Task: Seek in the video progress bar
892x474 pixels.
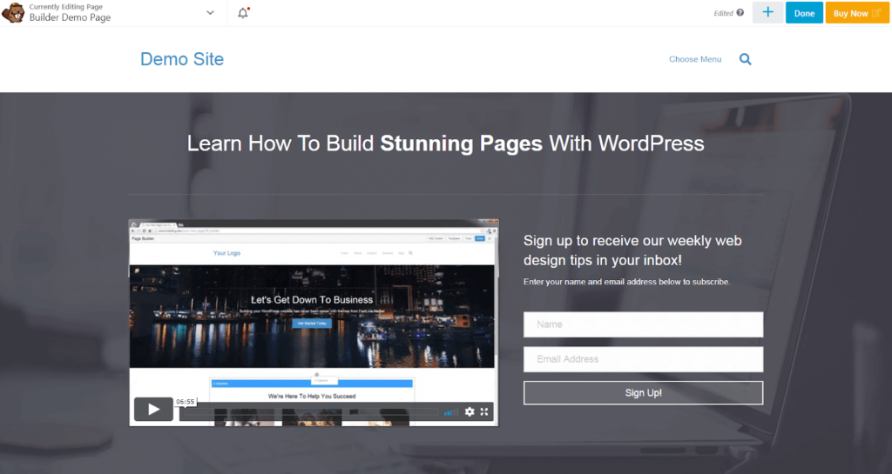Action: 314,412
